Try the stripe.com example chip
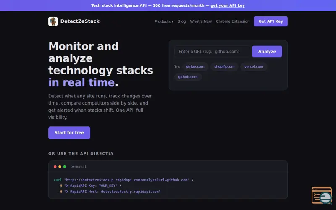Image resolution: width=336 pixels, height=210 pixels. click(195, 67)
